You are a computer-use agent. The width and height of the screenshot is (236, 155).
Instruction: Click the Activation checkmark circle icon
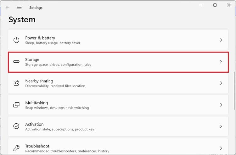pyautogui.click(x=16, y=126)
